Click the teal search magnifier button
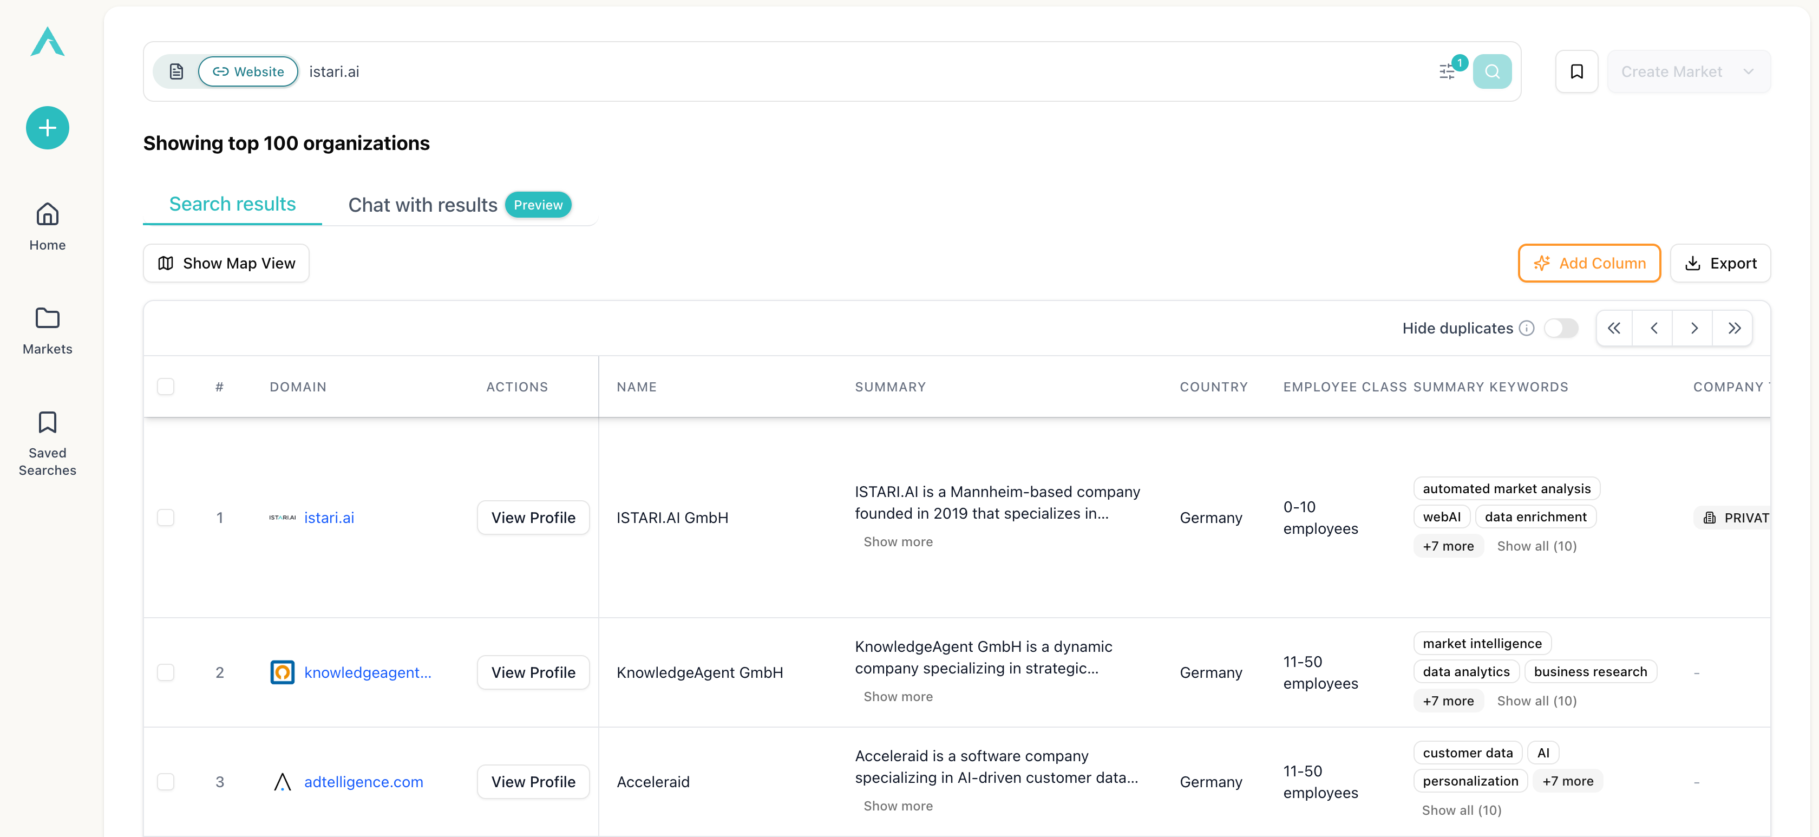Screen dimensions: 1819x837 point(1492,71)
